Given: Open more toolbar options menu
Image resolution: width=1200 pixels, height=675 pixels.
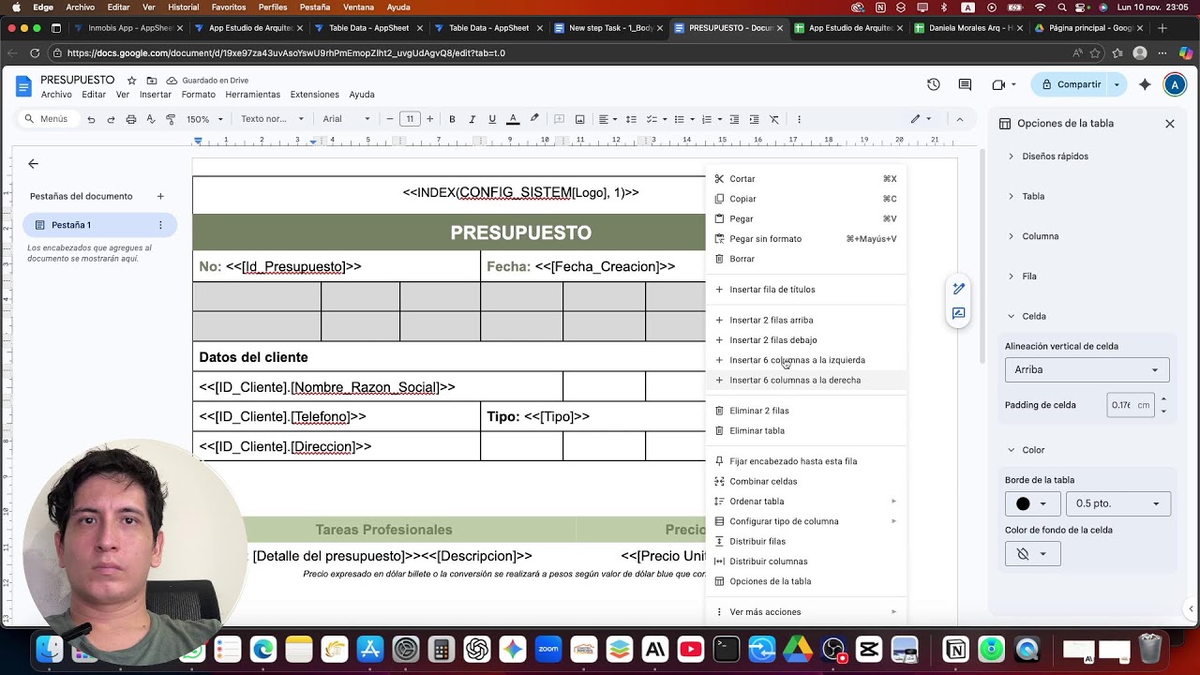Looking at the screenshot, I should tap(799, 119).
